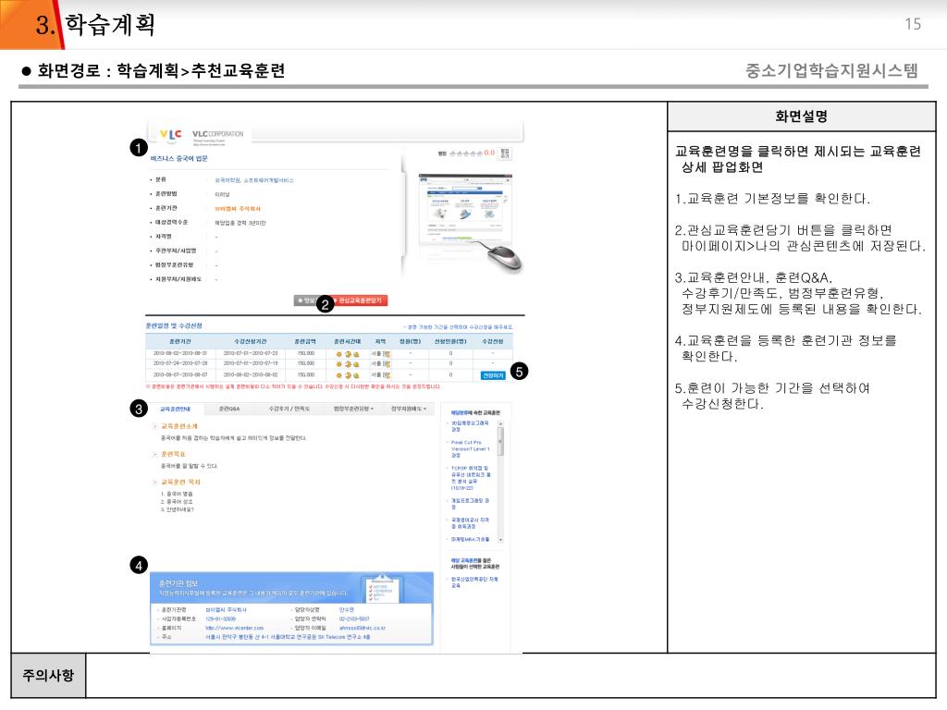The height and width of the screenshot is (710, 947).
Task: Expand the 정부지원제도 dropdown tab
Action: click(408, 410)
